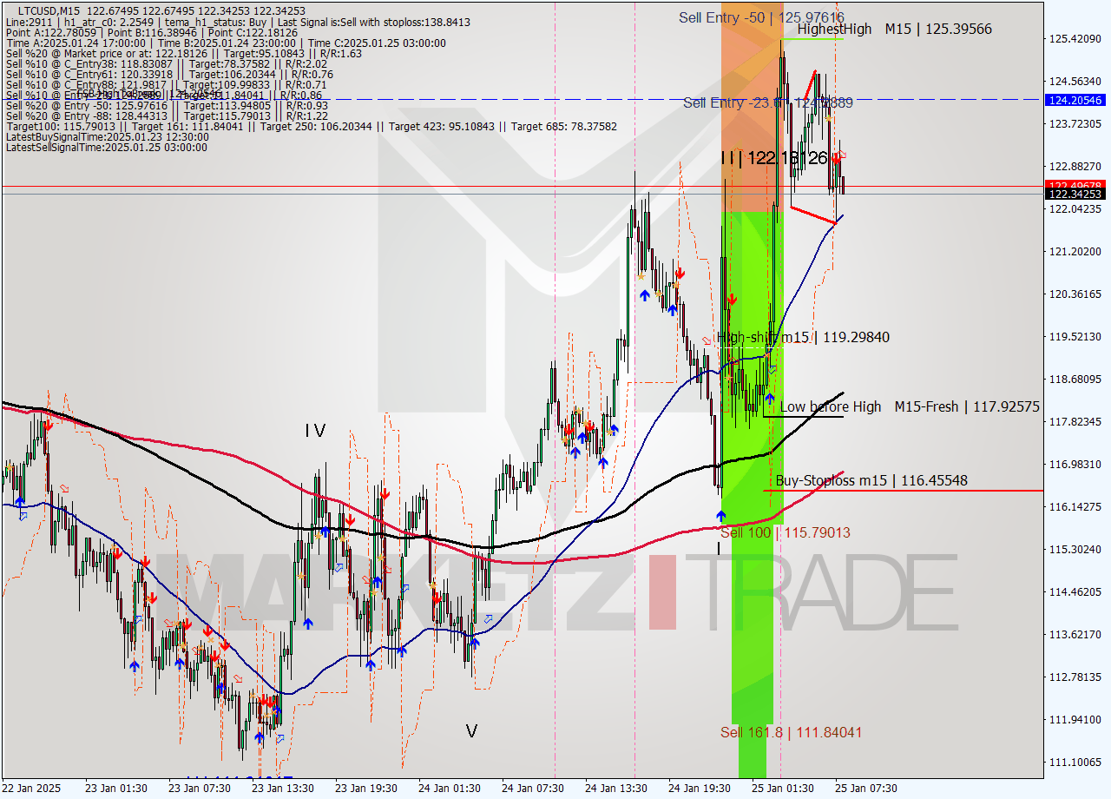Click the '23 Jan 01:30' time axis label

pos(115,789)
